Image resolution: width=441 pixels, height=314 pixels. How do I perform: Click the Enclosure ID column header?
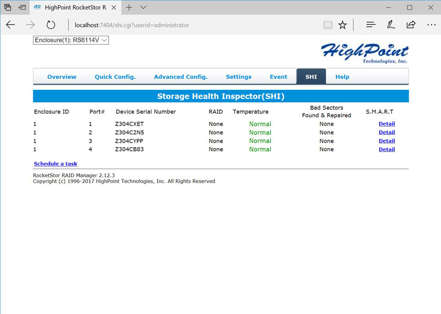pyautogui.click(x=51, y=112)
